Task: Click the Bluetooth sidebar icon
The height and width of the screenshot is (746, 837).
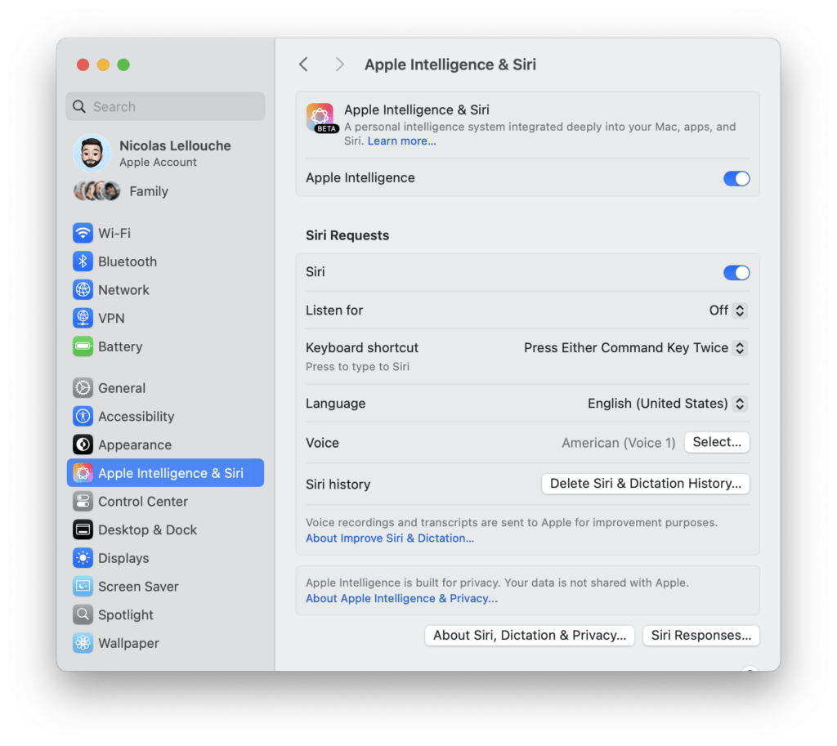Action: (83, 261)
